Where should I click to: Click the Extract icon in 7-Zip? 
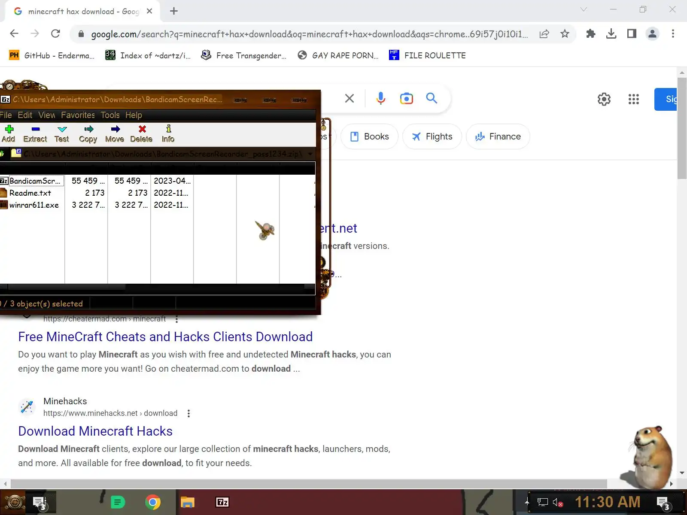[x=35, y=133]
